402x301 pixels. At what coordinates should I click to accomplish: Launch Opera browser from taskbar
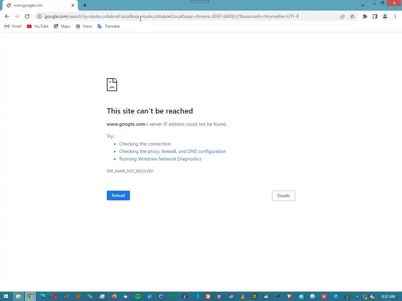coord(54,296)
